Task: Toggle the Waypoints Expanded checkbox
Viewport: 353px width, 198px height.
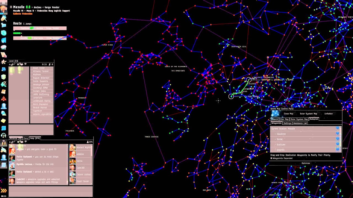Action: [x=271, y=158]
